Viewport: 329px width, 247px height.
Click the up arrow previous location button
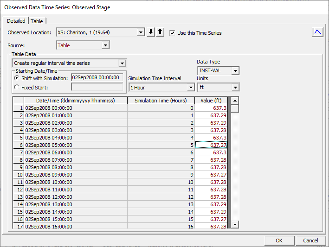(x=160, y=32)
